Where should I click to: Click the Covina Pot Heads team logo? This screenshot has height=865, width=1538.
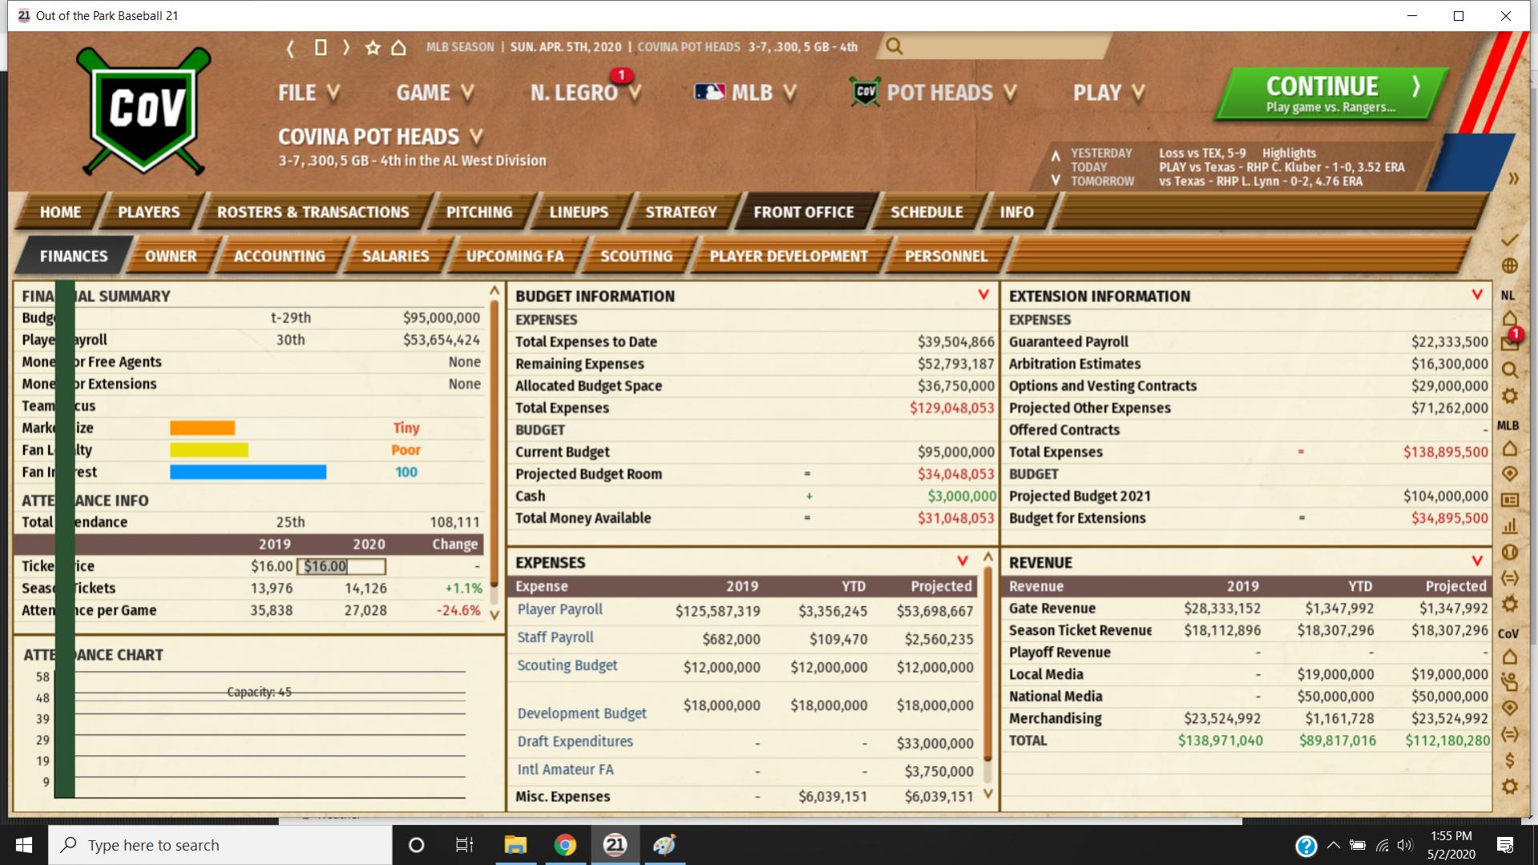pos(144,111)
